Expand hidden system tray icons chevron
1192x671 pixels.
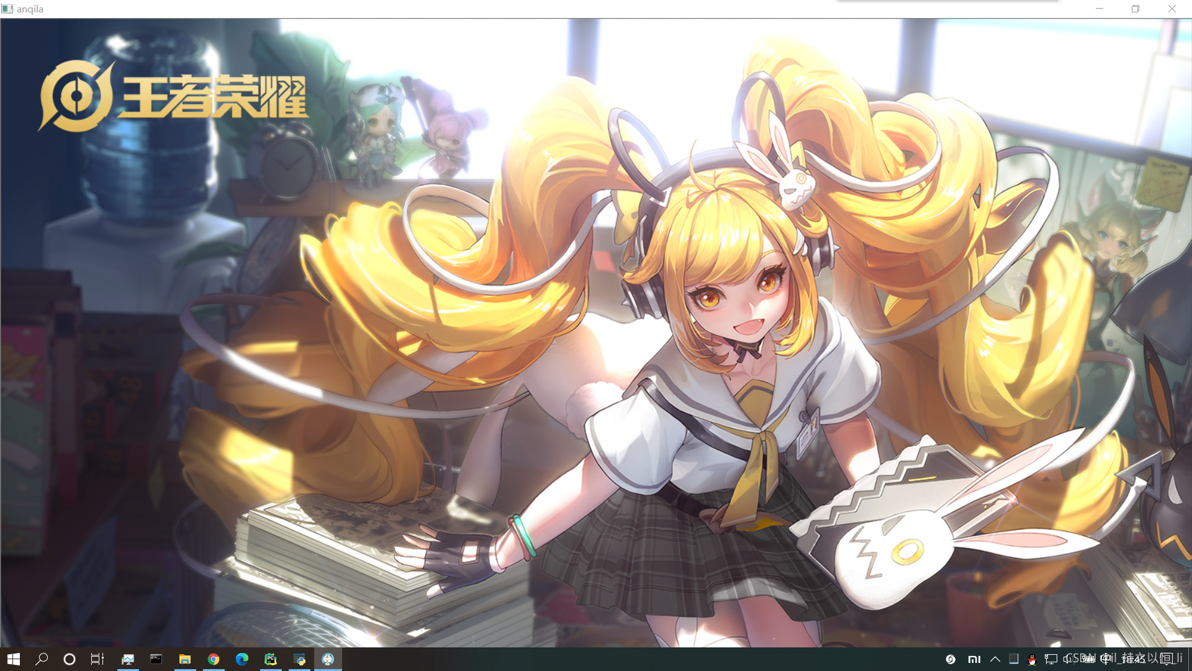995,659
